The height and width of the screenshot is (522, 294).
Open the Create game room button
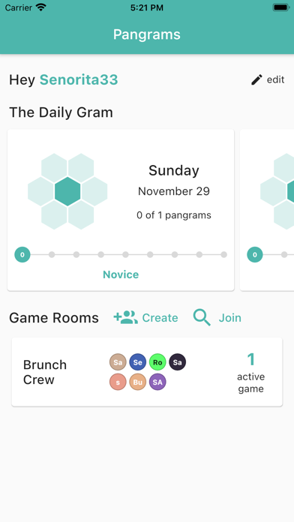pos(145,317)
